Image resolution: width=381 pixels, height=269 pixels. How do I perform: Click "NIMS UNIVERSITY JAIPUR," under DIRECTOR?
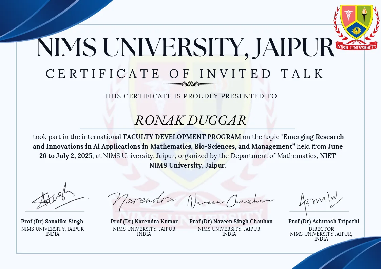pos(321,234)
